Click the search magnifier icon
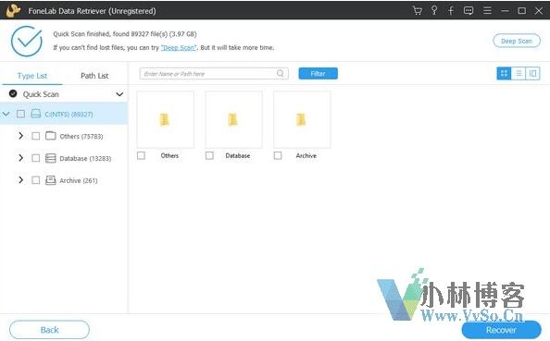The width and height of the screenshot is (550, 341). point(281,73)
